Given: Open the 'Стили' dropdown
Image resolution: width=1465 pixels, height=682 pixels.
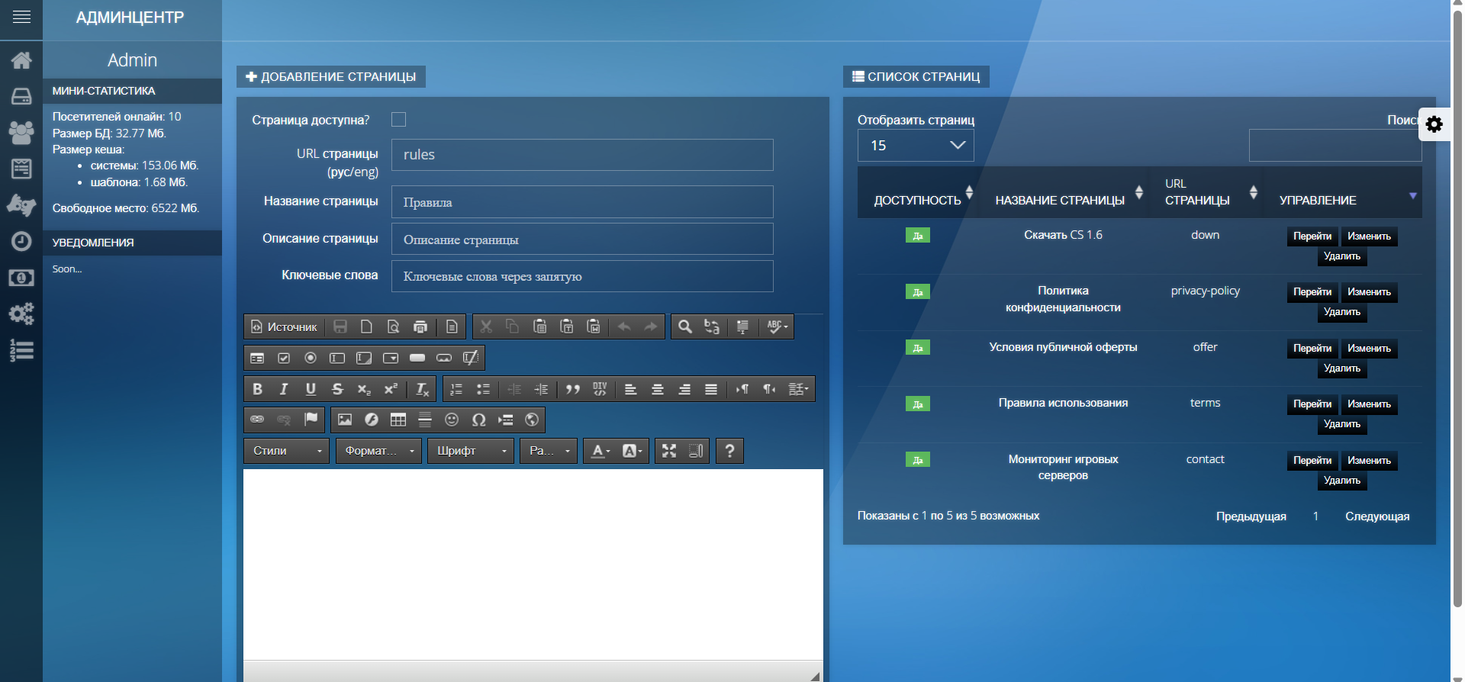Looking at the screenshot, I should pyautogui.click(x=286, y=451).
